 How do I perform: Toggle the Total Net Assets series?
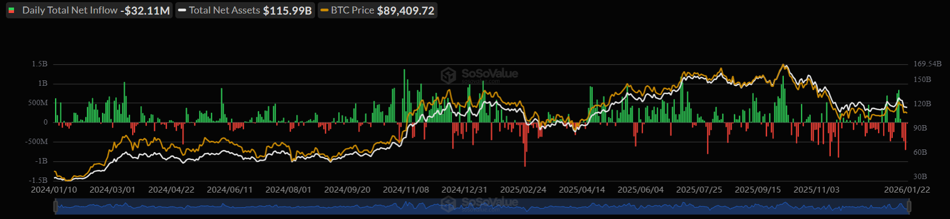pos(244,10)
